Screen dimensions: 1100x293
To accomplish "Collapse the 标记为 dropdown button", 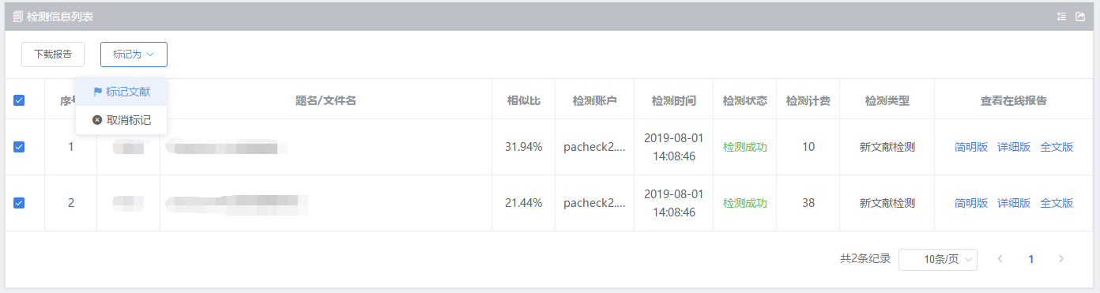I will point(134,54).
